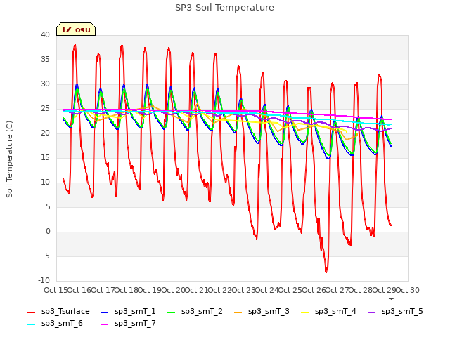Click the red sp3_Tsurface legend swatch
450x337 pixels.
tap(31, 312)
